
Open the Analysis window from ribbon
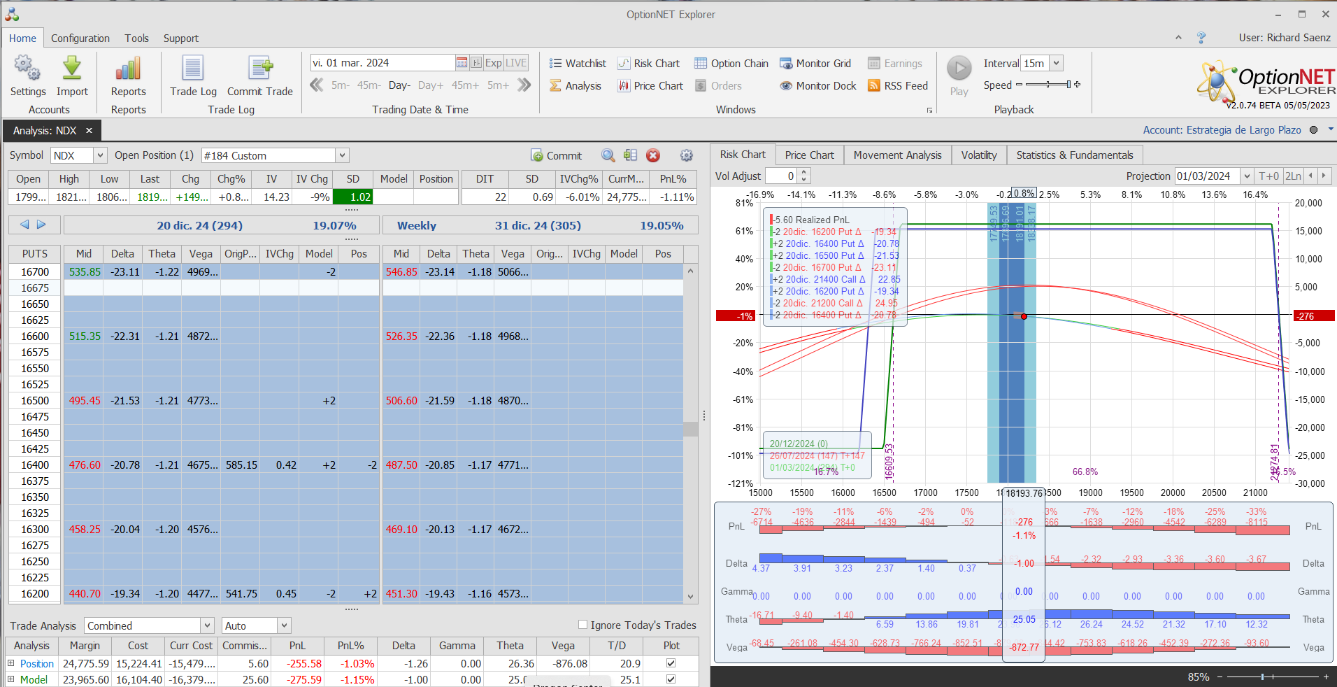[x=575, y=86]
